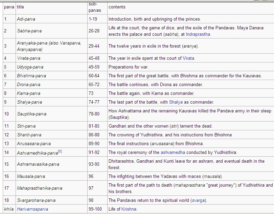Select sub-parvas value 20-28
274x214 pixels.
pos(94,31)
